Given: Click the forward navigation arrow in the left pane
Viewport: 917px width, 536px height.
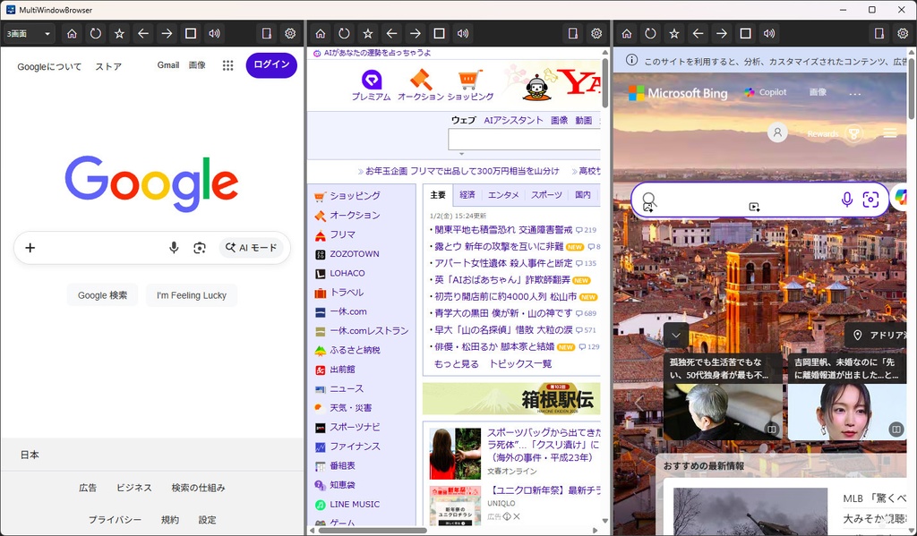Looking at the screenshot, I should pos(167,33).
